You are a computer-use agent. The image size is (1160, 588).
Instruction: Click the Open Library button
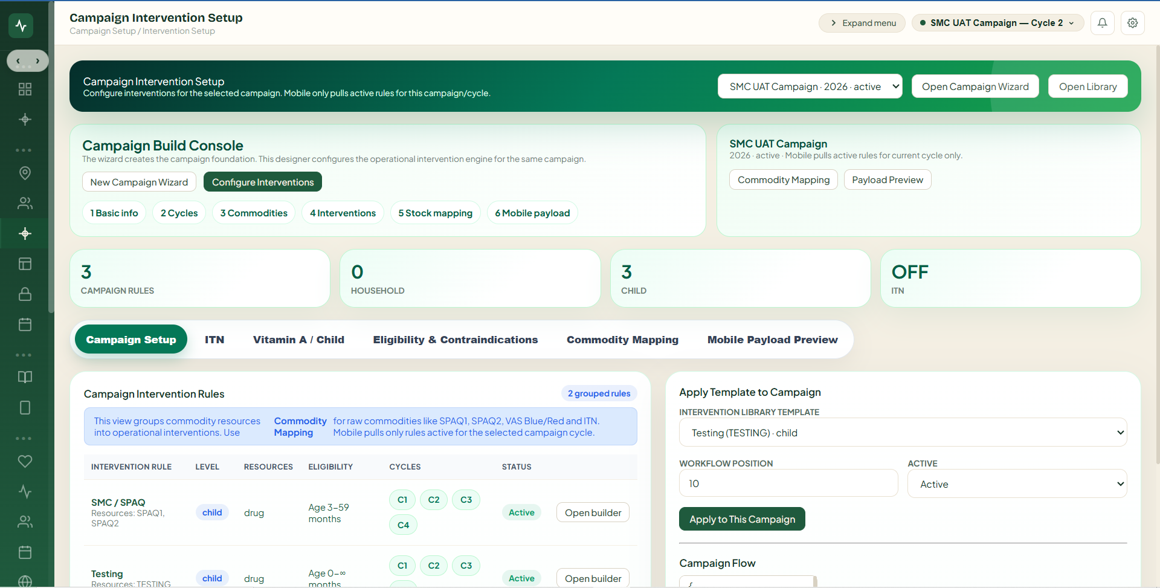point(1088,86)
